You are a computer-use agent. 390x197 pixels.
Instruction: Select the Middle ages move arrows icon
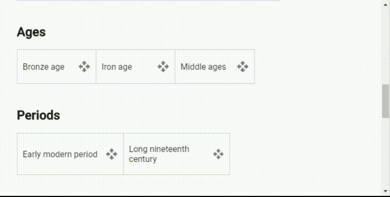242,67
